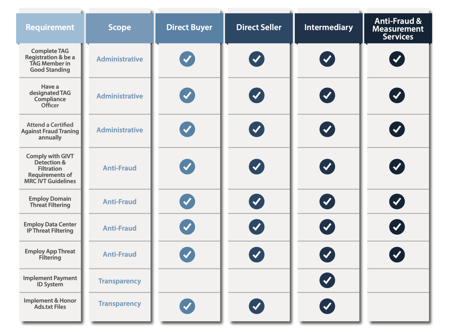This screenshot has width=452, height=332.
Task: Click Direct Seller checkmark for App Threat Filtering
Action: click(x=257, y=255)
